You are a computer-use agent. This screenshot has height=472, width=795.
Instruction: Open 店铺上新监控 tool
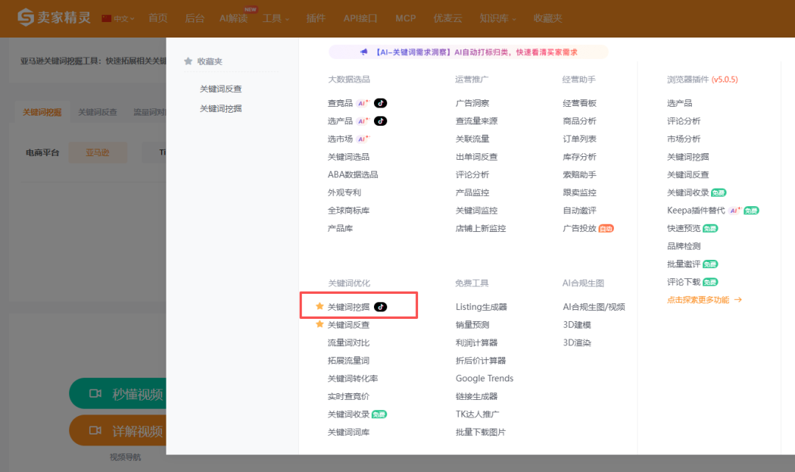point(481,228)
